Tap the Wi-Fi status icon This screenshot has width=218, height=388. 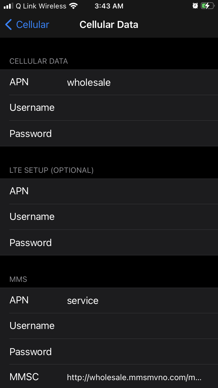pyautogui.click(x=74, y=6)
